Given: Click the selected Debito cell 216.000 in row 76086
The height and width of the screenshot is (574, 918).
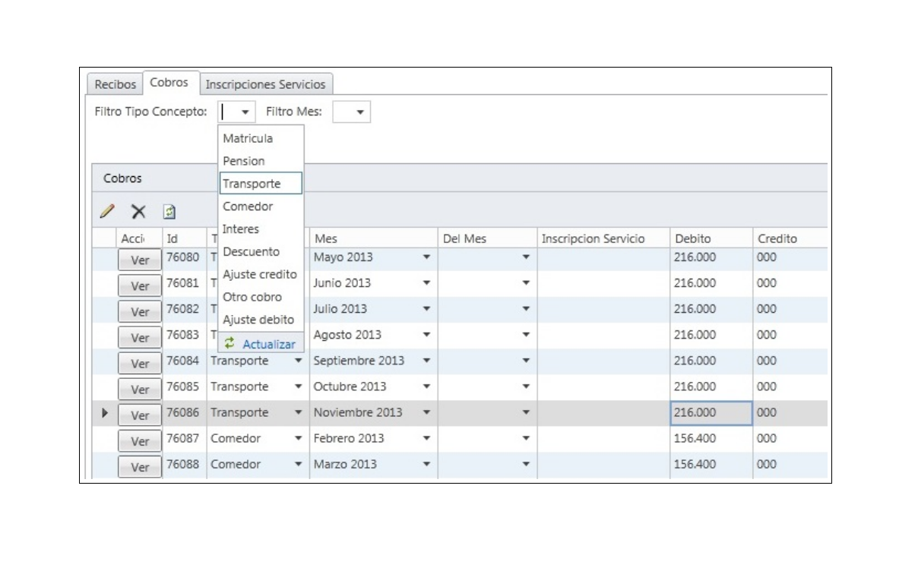Looking at the screenshot, I should coord(711,413).
